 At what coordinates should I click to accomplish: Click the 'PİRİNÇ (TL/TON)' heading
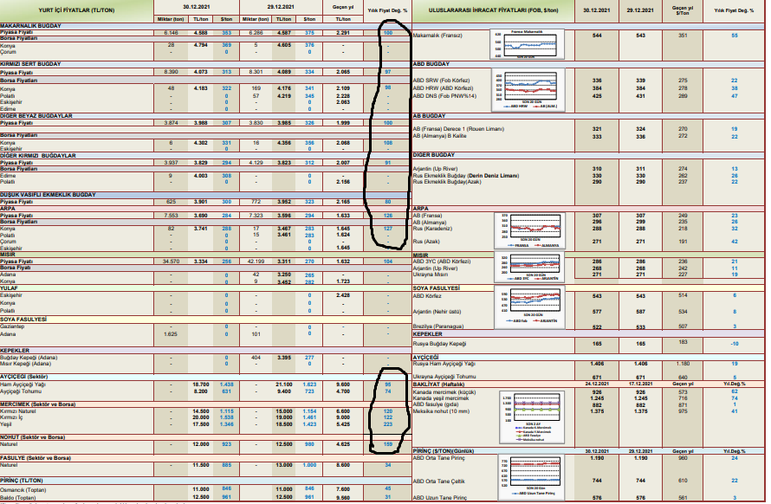pos(21,481)
